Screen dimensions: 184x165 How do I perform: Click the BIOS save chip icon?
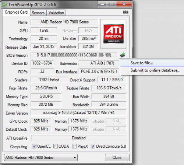coord(123,55)
